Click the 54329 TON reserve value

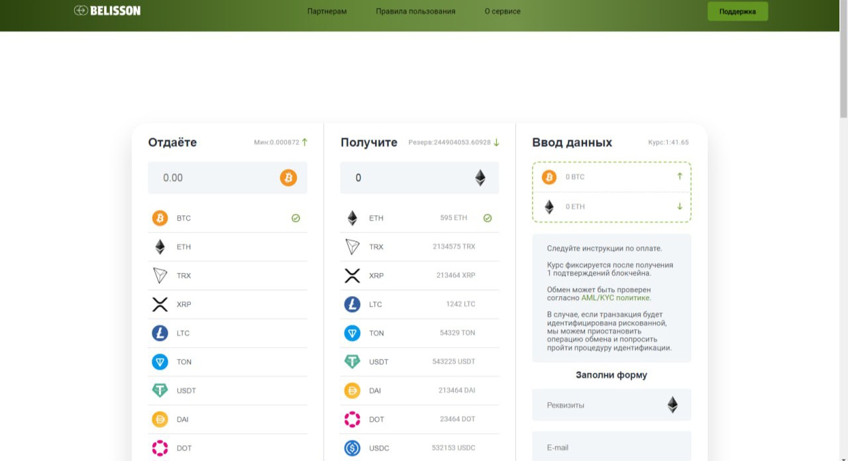click(x=457, y=333)
